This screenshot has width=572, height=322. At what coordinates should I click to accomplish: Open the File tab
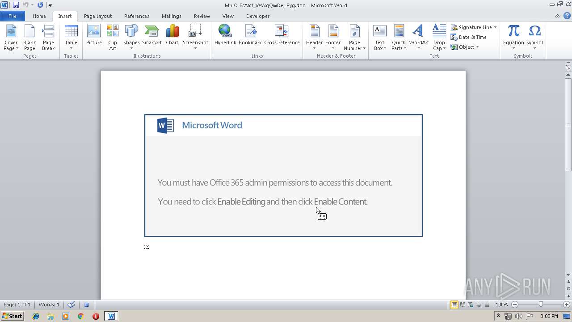click(13, 16)
